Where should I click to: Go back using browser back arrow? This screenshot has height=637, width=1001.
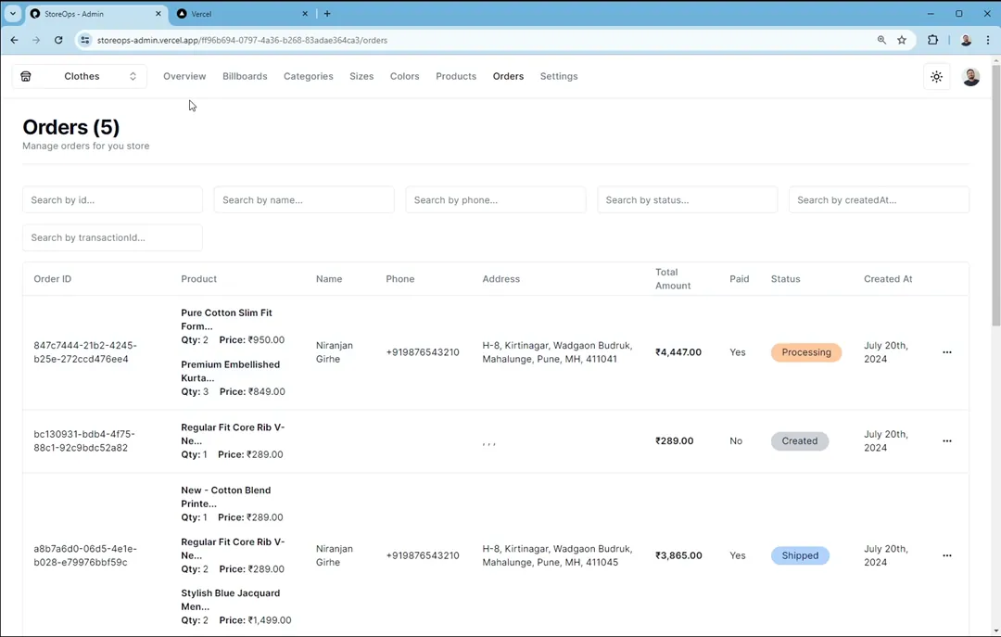(14, 40)
